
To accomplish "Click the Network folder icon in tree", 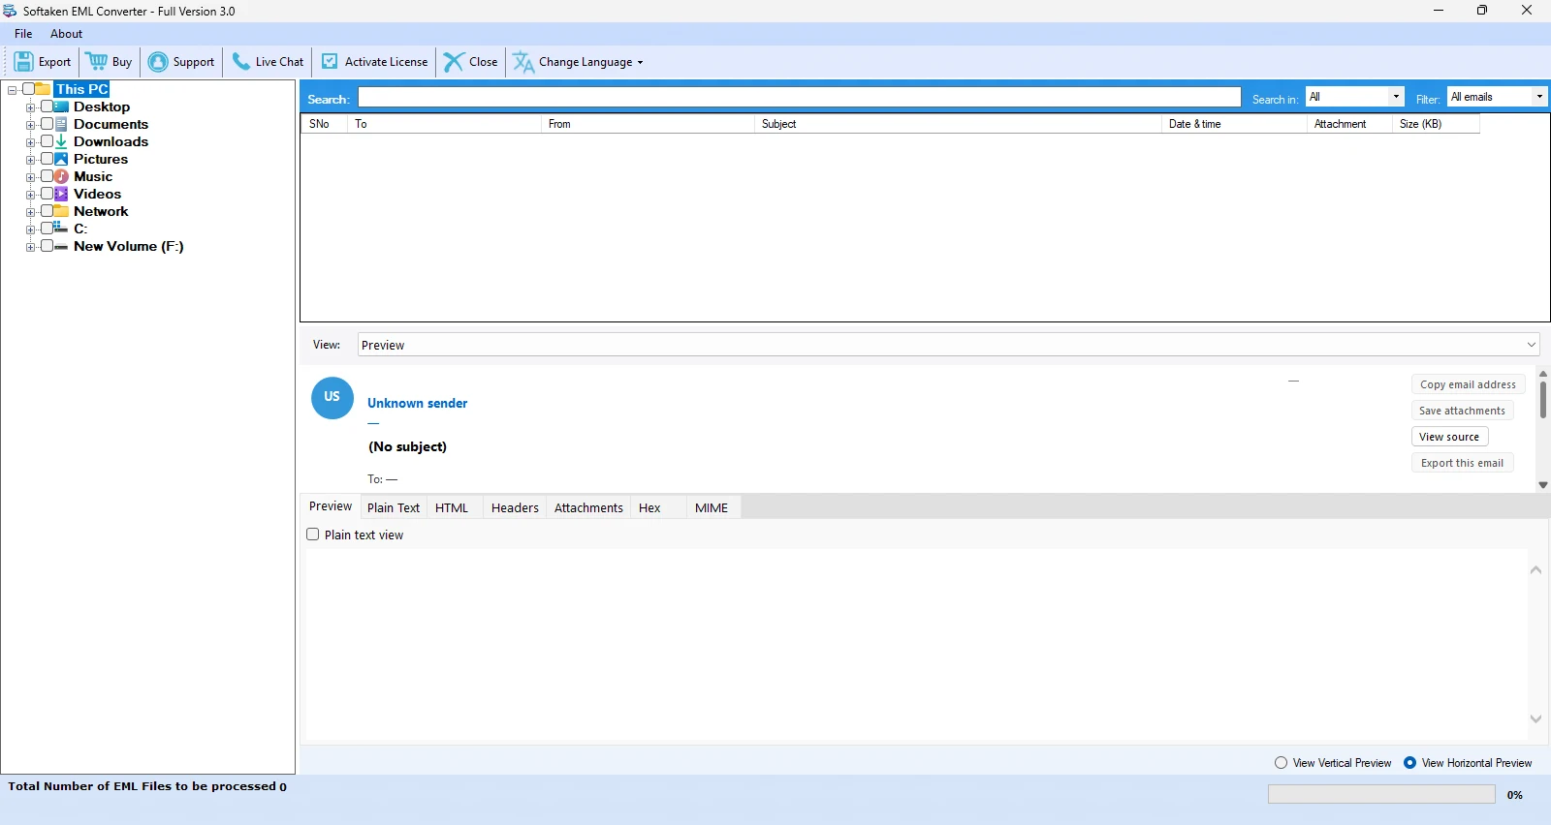I will tap(62, 211).
